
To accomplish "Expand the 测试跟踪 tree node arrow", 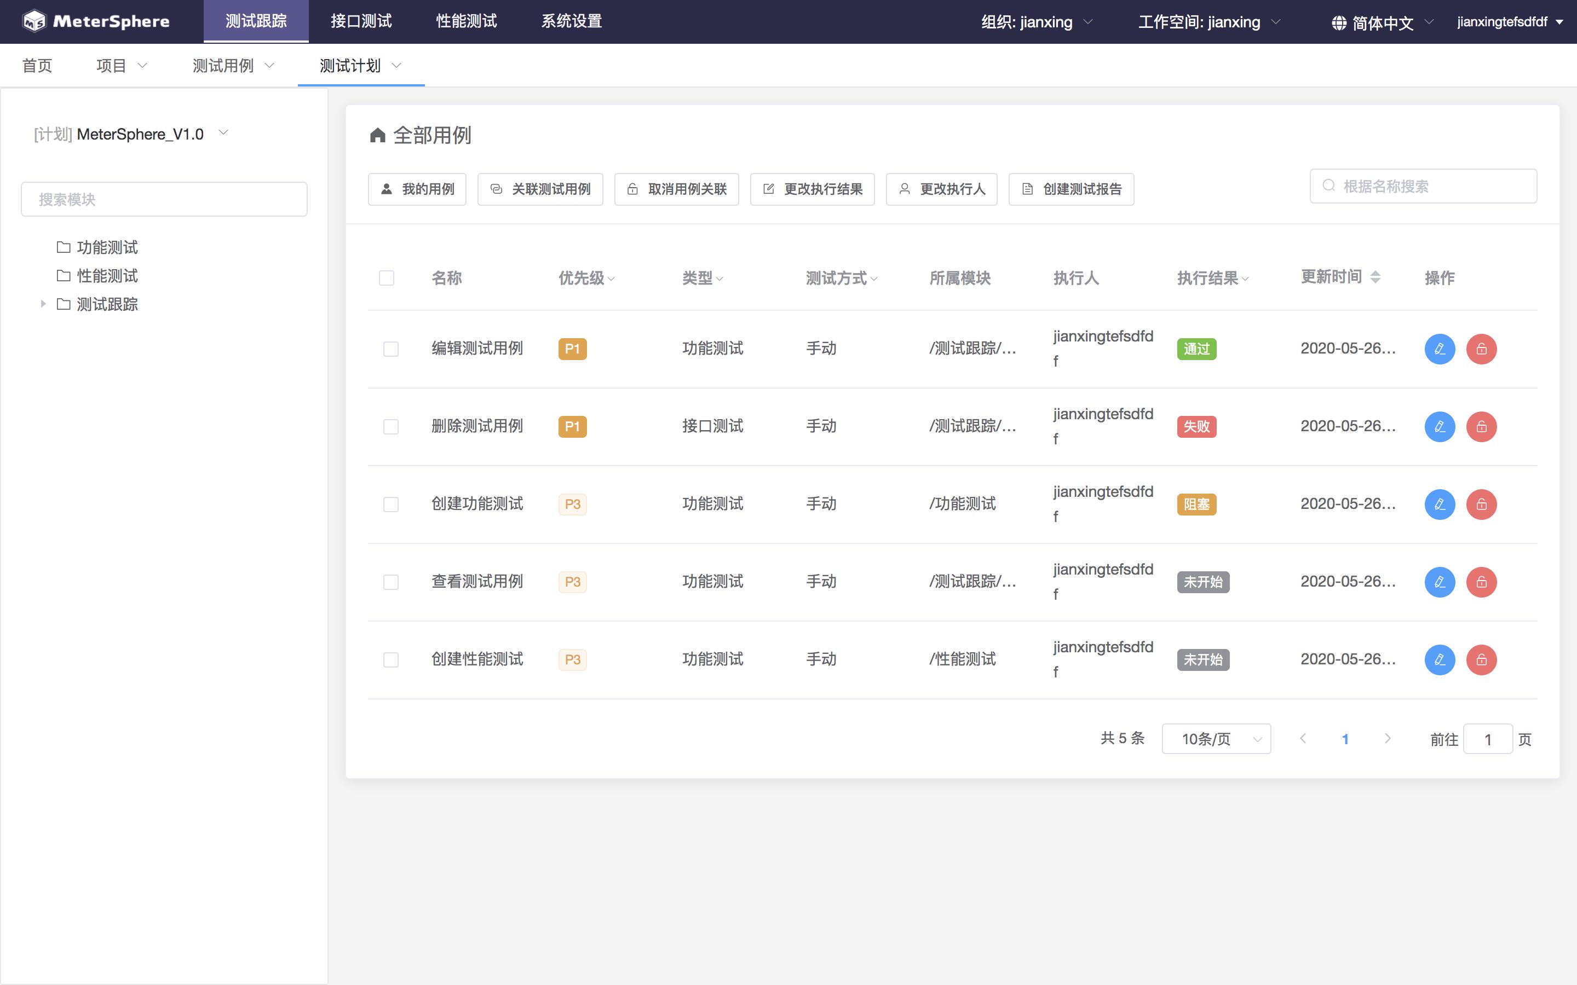I will pos(43,304).
